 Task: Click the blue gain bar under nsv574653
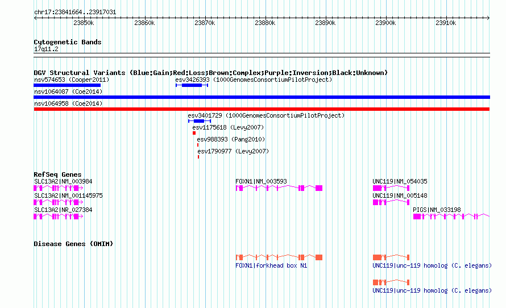67,85
